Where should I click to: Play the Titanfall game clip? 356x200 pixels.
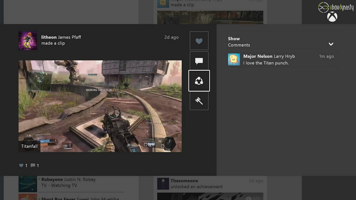pos(100,106)
